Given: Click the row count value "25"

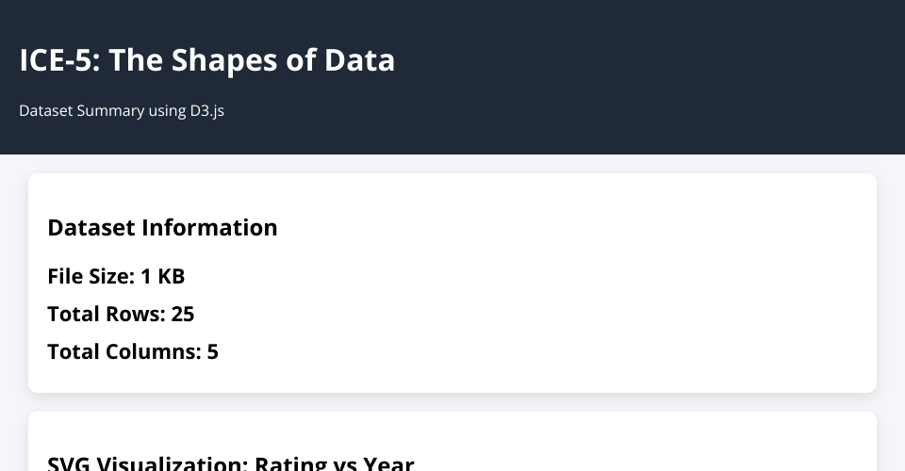Looking at the screenshot, I should (x=183, y=314).
